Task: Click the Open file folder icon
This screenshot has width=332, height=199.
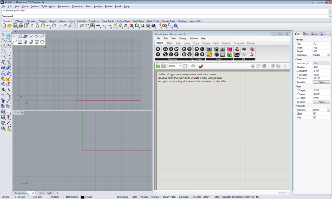Action: [x=9, y=26]
